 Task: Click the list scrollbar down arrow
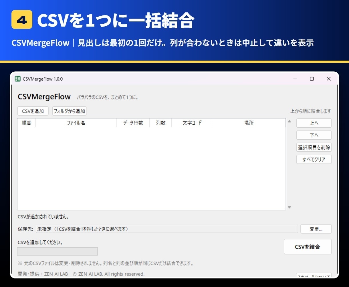click(289, 207)
